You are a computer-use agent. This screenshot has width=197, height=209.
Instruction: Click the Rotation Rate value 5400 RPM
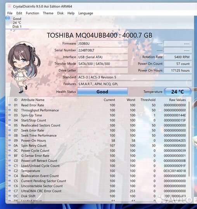tap(178, 57)
